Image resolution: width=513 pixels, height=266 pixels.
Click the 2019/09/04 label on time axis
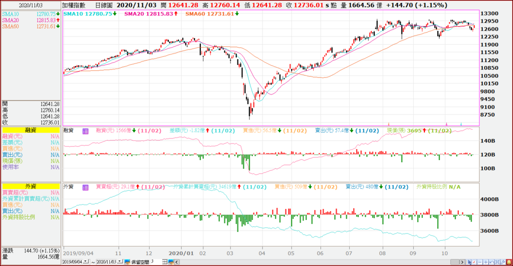(78, 253)
